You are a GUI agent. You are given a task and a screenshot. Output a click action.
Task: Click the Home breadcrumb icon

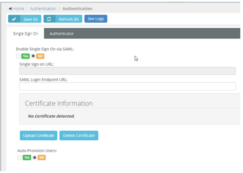[x=11, y=9]
